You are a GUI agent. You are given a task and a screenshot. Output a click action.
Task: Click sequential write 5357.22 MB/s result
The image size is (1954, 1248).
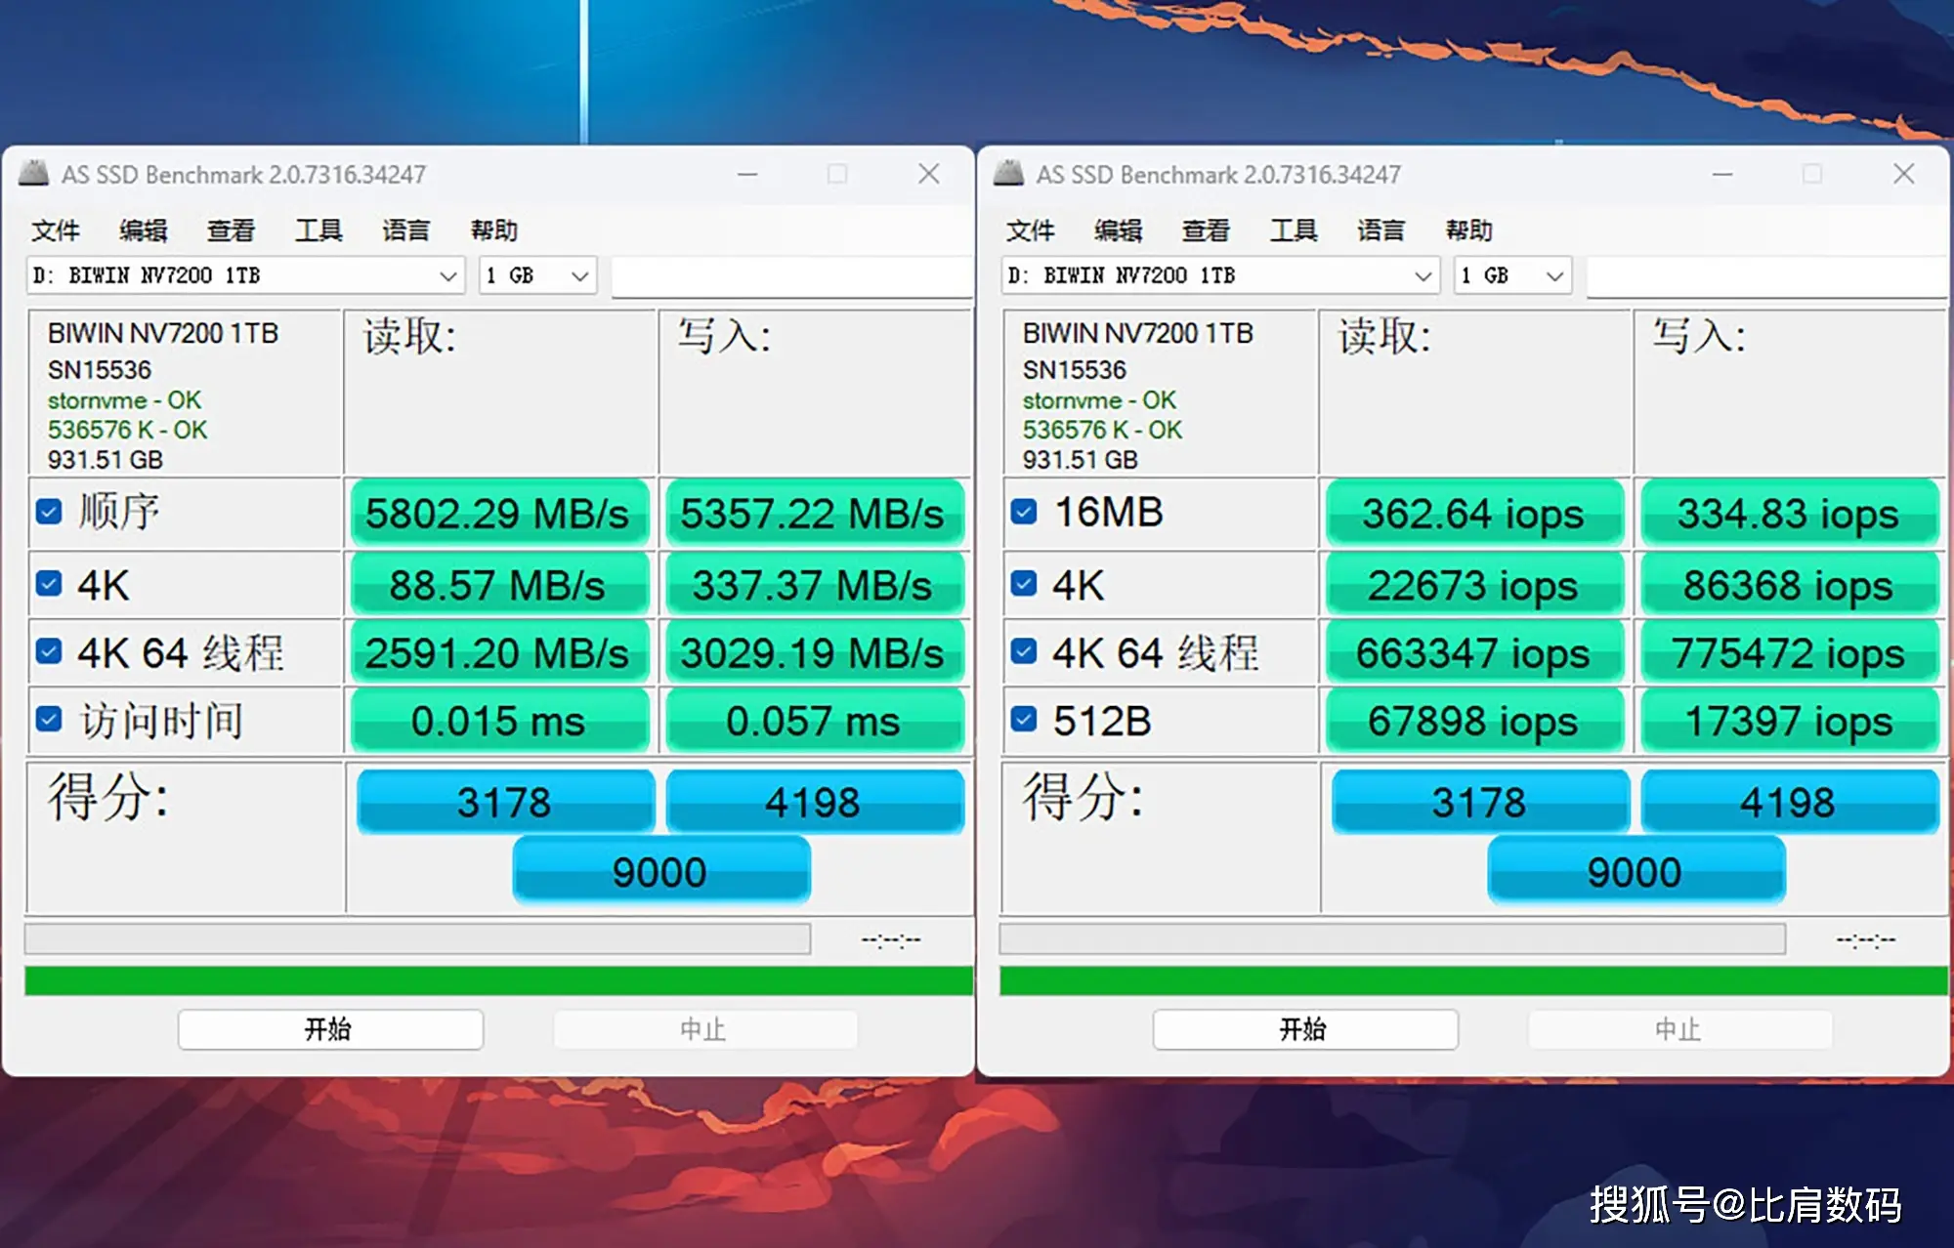click(814, 513)
